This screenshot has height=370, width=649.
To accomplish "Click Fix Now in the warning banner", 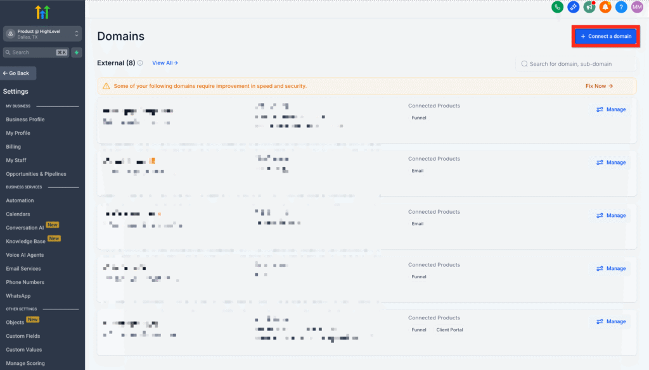I will (599, 86).
